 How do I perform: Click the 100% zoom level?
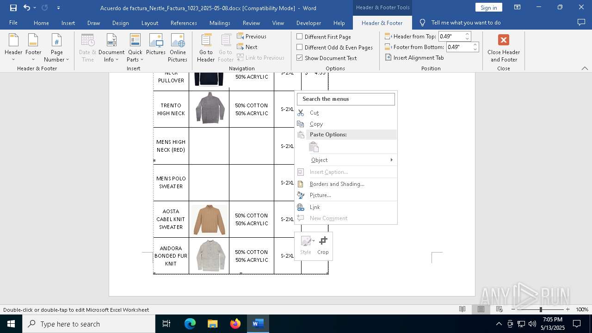582,309
